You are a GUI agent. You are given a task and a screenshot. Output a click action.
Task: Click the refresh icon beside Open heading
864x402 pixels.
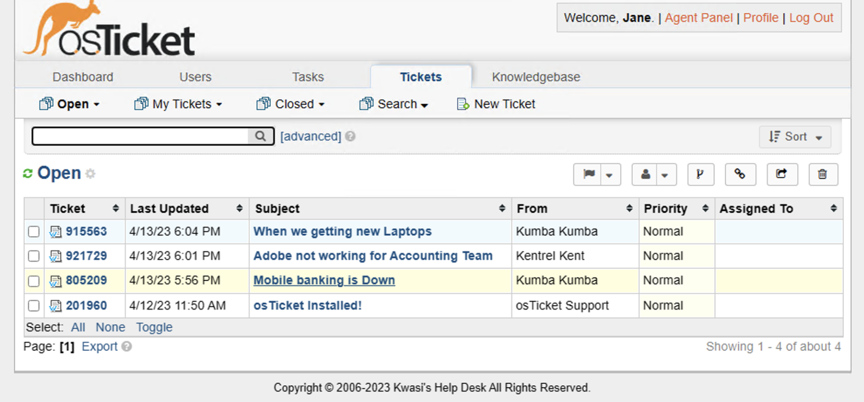28,173
